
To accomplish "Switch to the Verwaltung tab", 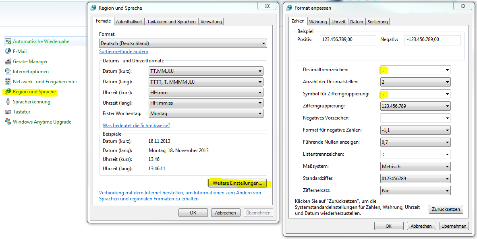I will pos(211,22).
